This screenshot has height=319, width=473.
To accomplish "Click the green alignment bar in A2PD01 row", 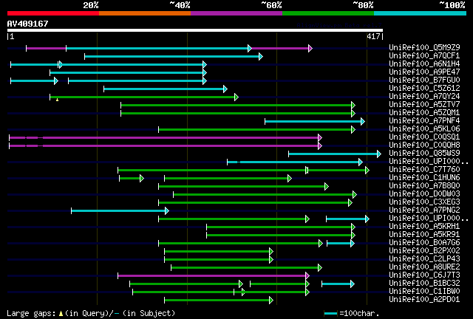I will (219, 300).
